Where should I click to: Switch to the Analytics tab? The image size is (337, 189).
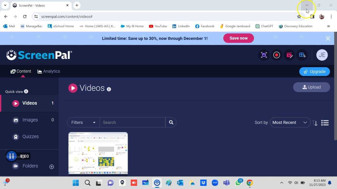coord(49,71)
